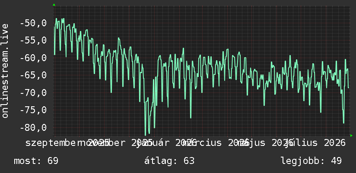The image size is (356, 173).
Task: Click the -70,0 y-axis label
Action: coord(33,93)
